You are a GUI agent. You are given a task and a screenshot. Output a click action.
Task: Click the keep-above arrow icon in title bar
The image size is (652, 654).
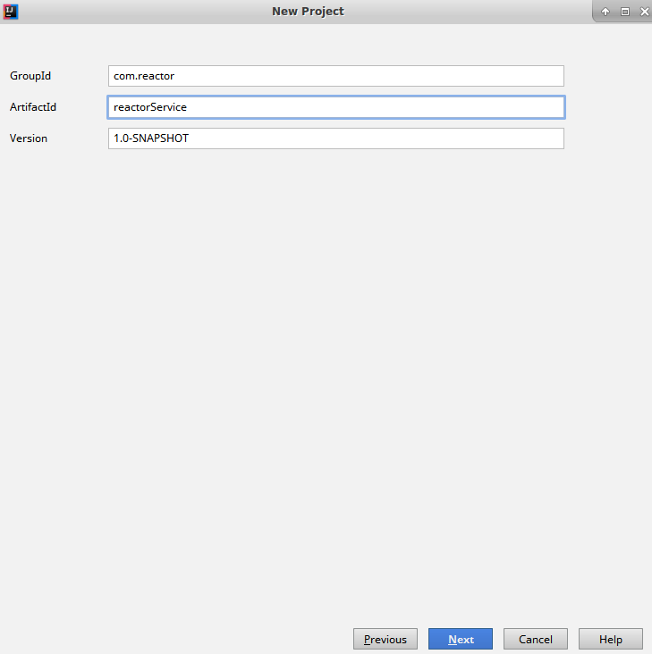click(x=605, y=12)
